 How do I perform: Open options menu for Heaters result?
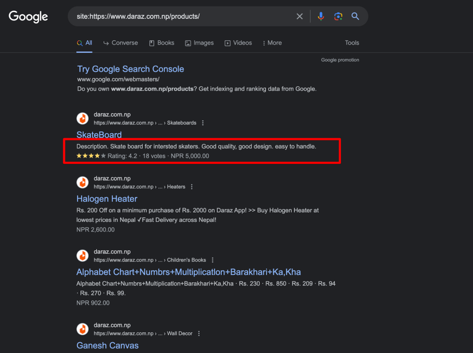click(x=192, y=187)
